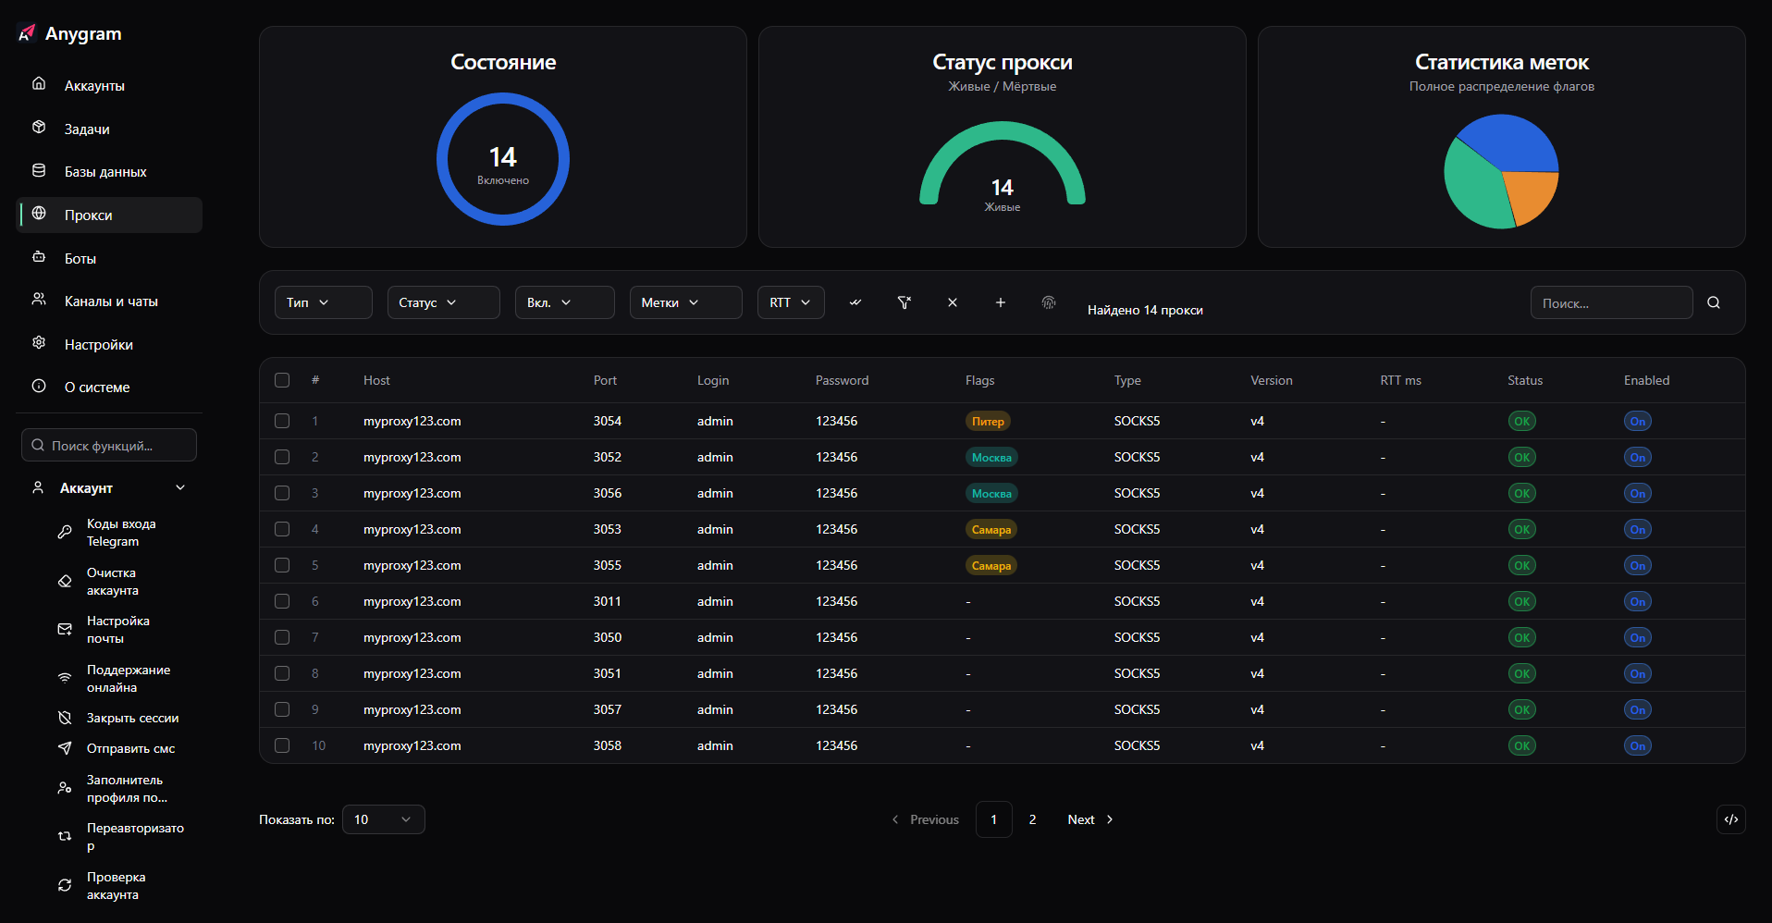Viewport: 1772px width, 923px height.
Task: Go to Задачи in sidebar
Action: 109,129
